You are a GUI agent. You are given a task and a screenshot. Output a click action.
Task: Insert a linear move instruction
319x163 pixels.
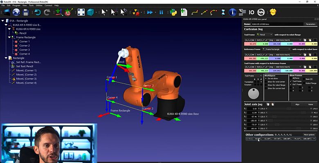pyautogui.click(x=204, y=13)
